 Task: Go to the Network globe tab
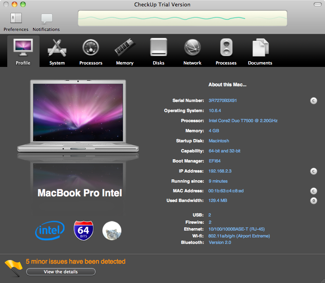pos(192,51)
